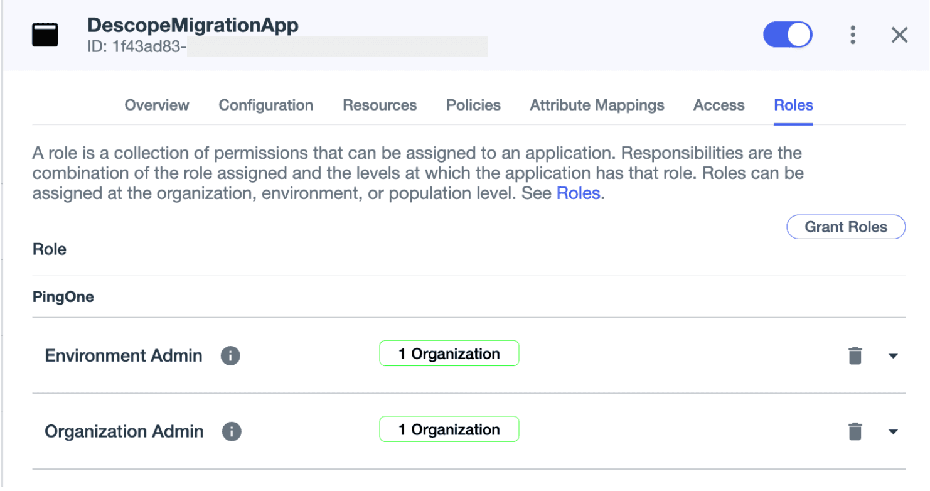Expand the Environment Admin role row
The image size is (930, 491).
coord(894,355)
